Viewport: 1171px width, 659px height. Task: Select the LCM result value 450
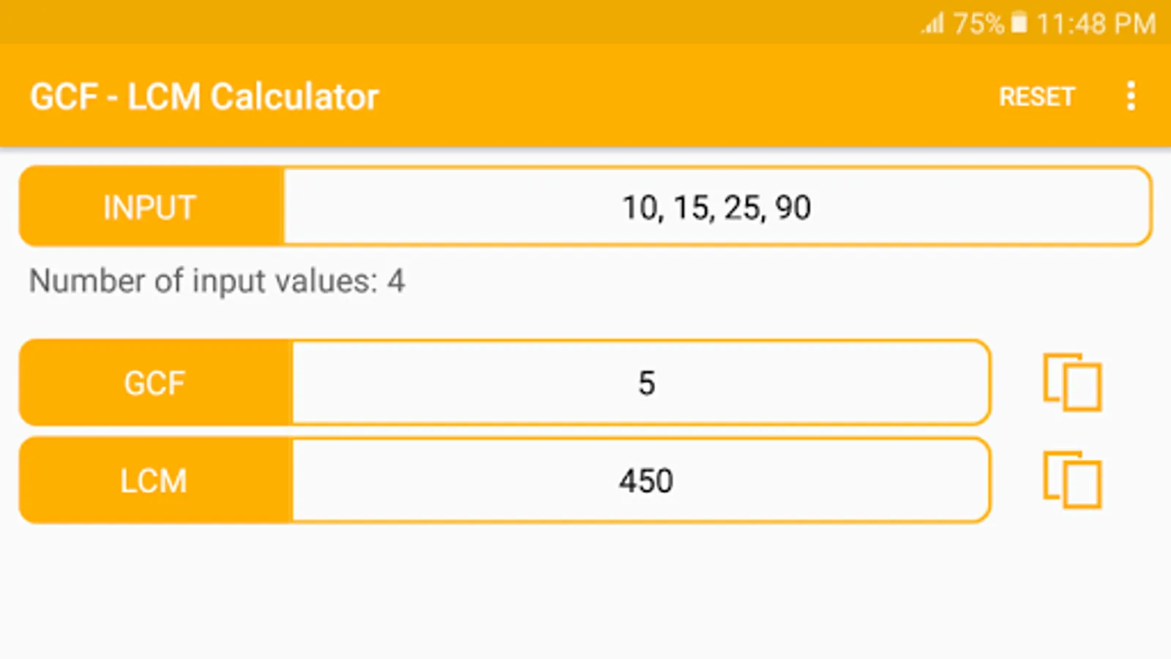pos(646,481)
